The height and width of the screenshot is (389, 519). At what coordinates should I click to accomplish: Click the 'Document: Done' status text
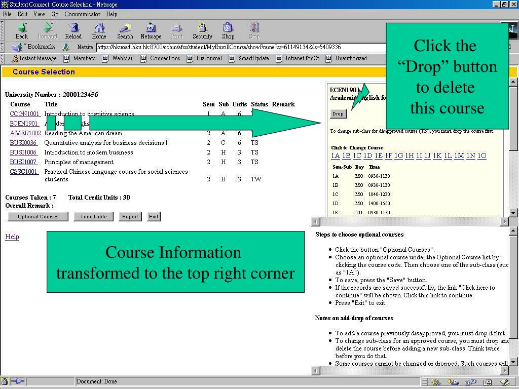97,381
